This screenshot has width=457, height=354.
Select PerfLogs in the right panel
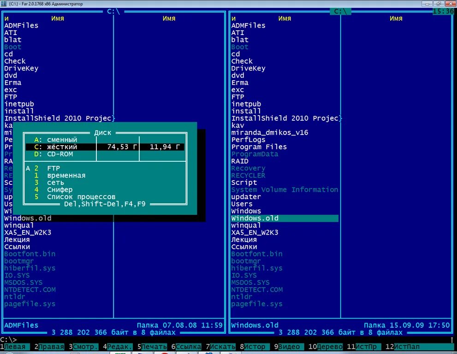pos(248,140)
